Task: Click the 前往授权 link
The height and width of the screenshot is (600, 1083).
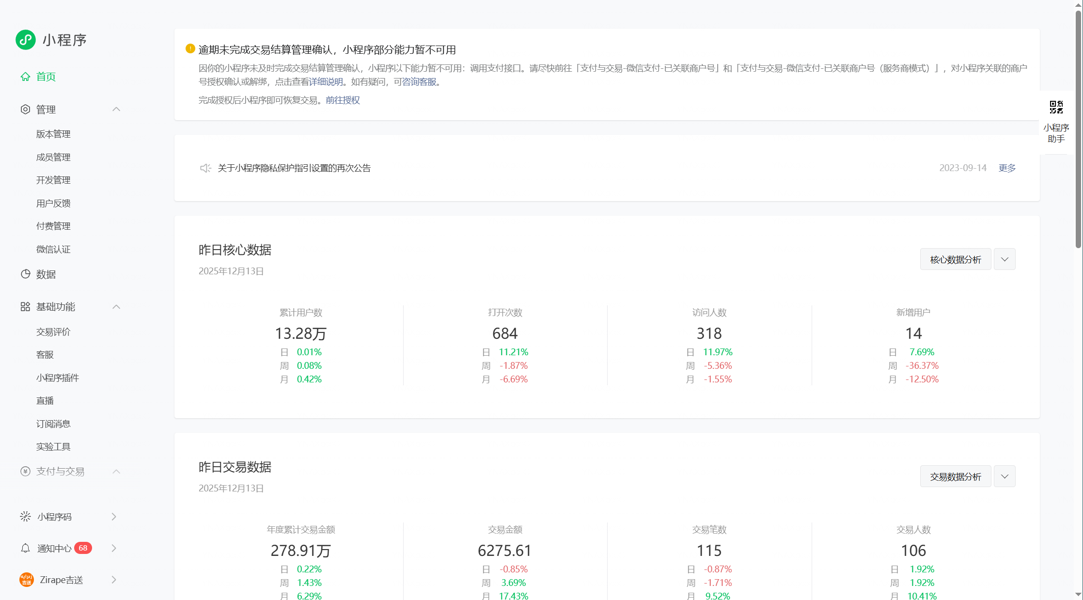Action: point(343,100)
